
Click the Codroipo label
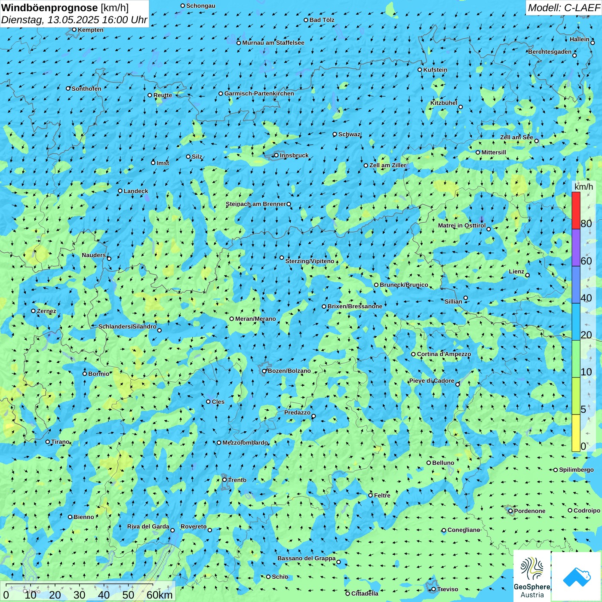[x=587, y=510]
